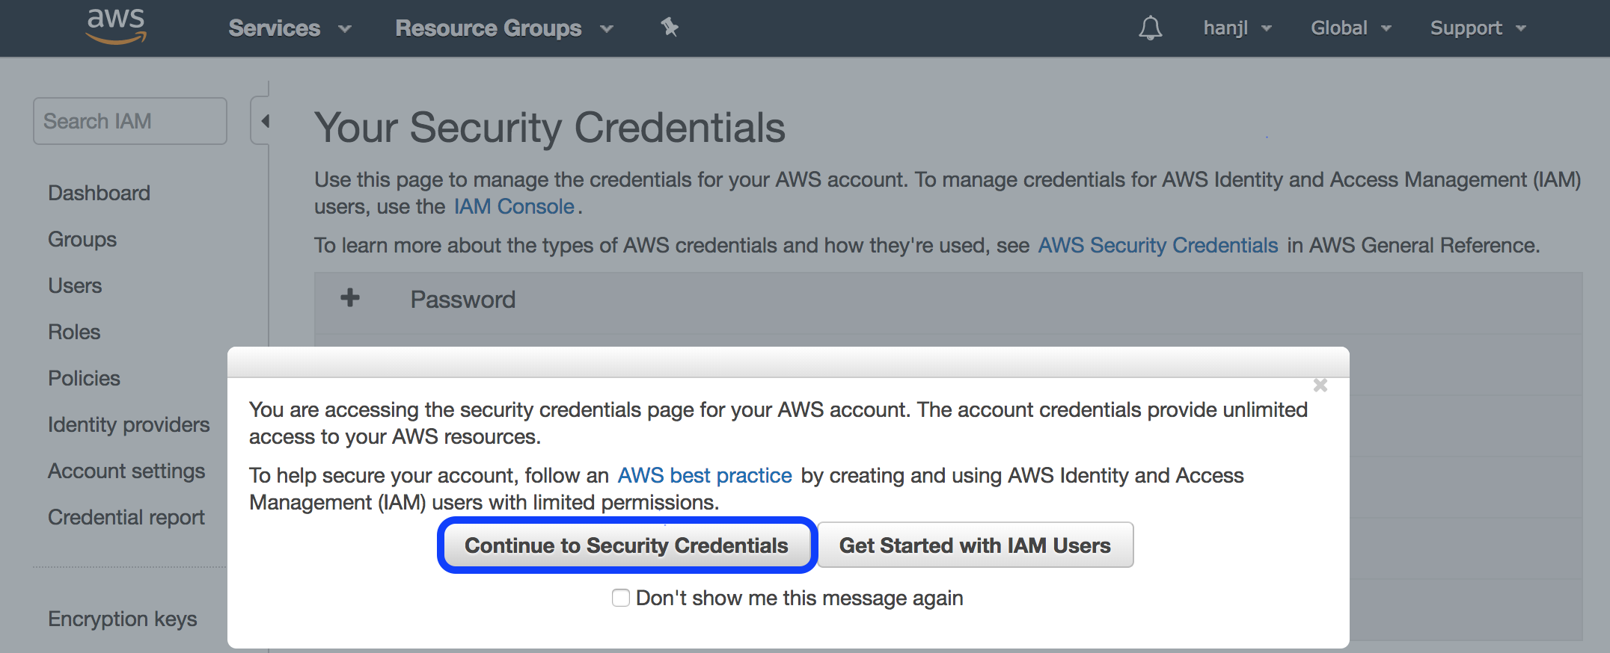This screenshot has height=653, width=1610.
Task: Click Continue to Security Credentials button
Action: (x=626, y=545)
